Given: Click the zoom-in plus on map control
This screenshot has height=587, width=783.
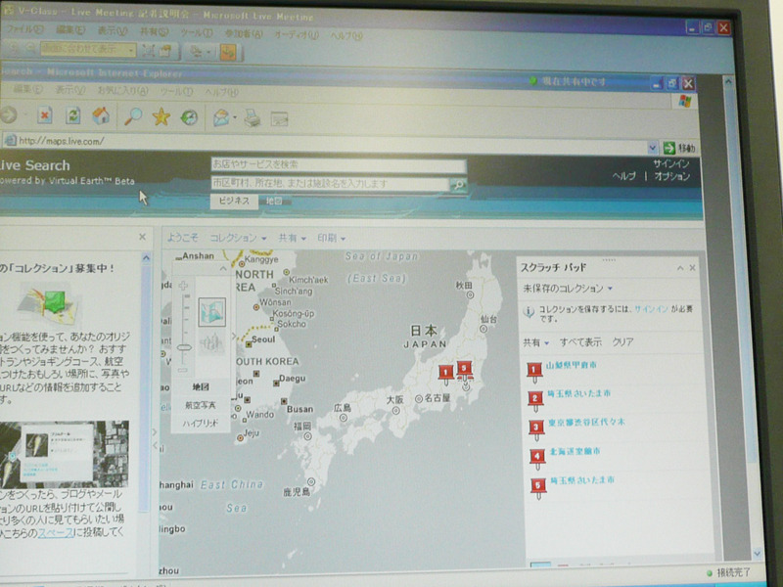Looking at the screenshot, I should coord(183,286).
